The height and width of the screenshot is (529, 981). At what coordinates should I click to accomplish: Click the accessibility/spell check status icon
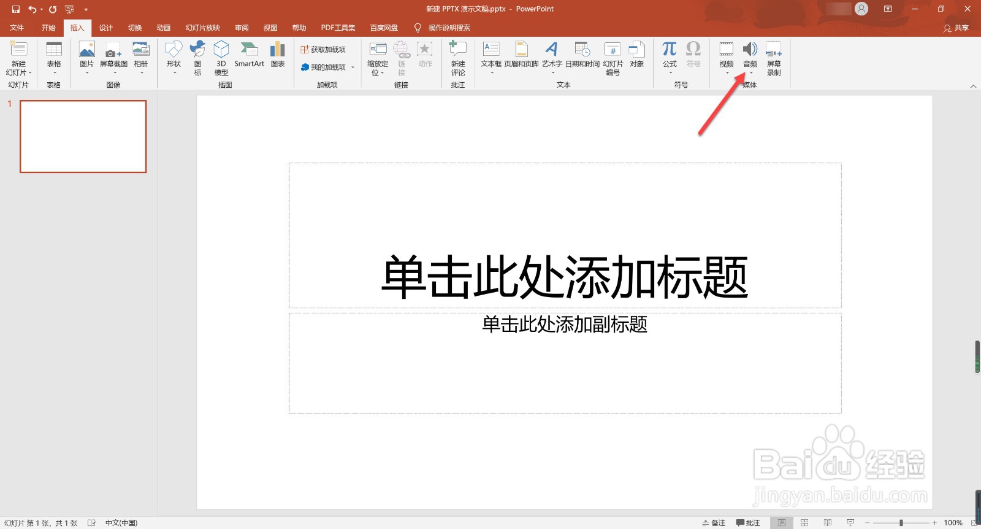pos(91,523)
